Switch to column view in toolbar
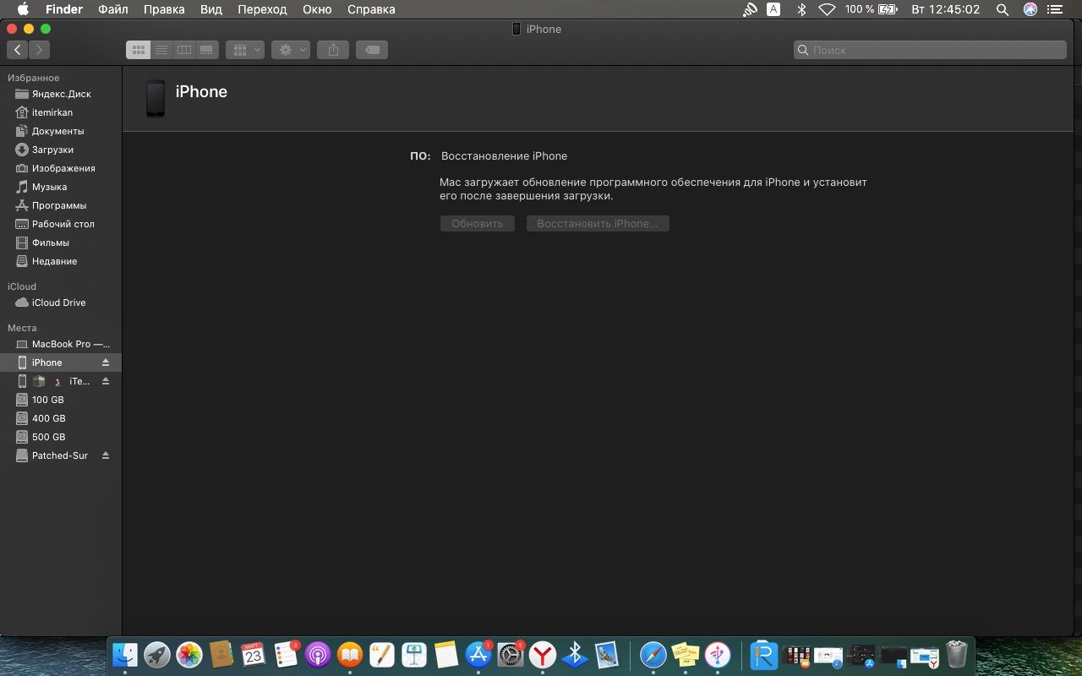 click(x=183, y=50)
